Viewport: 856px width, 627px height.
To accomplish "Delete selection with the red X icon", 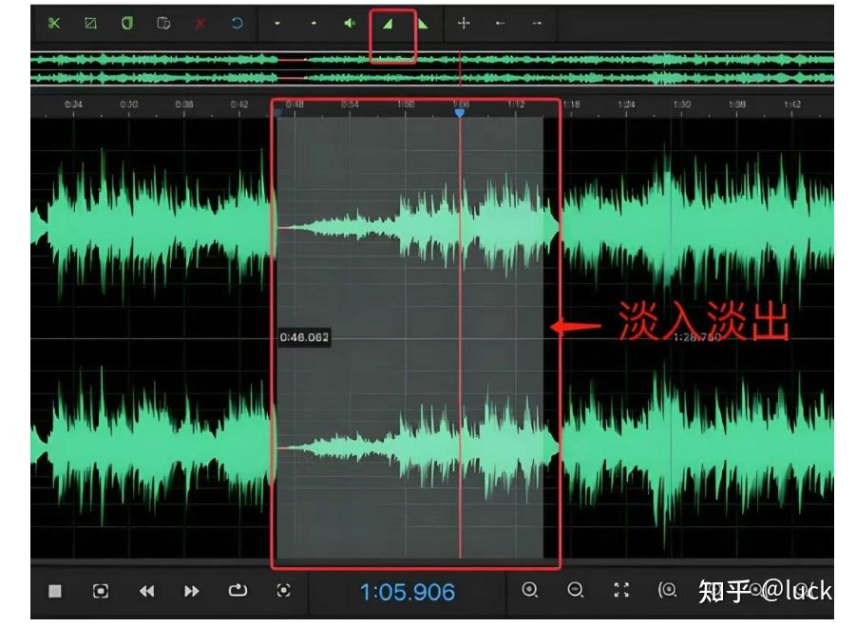I will tap(200, 23).
